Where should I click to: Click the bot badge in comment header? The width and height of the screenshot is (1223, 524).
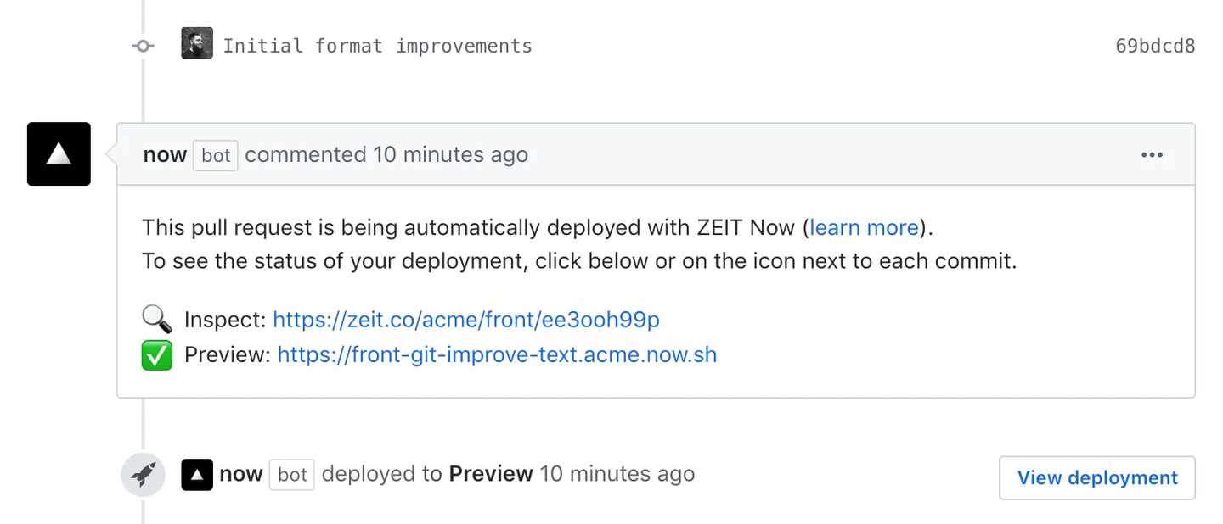pos(216,156)
